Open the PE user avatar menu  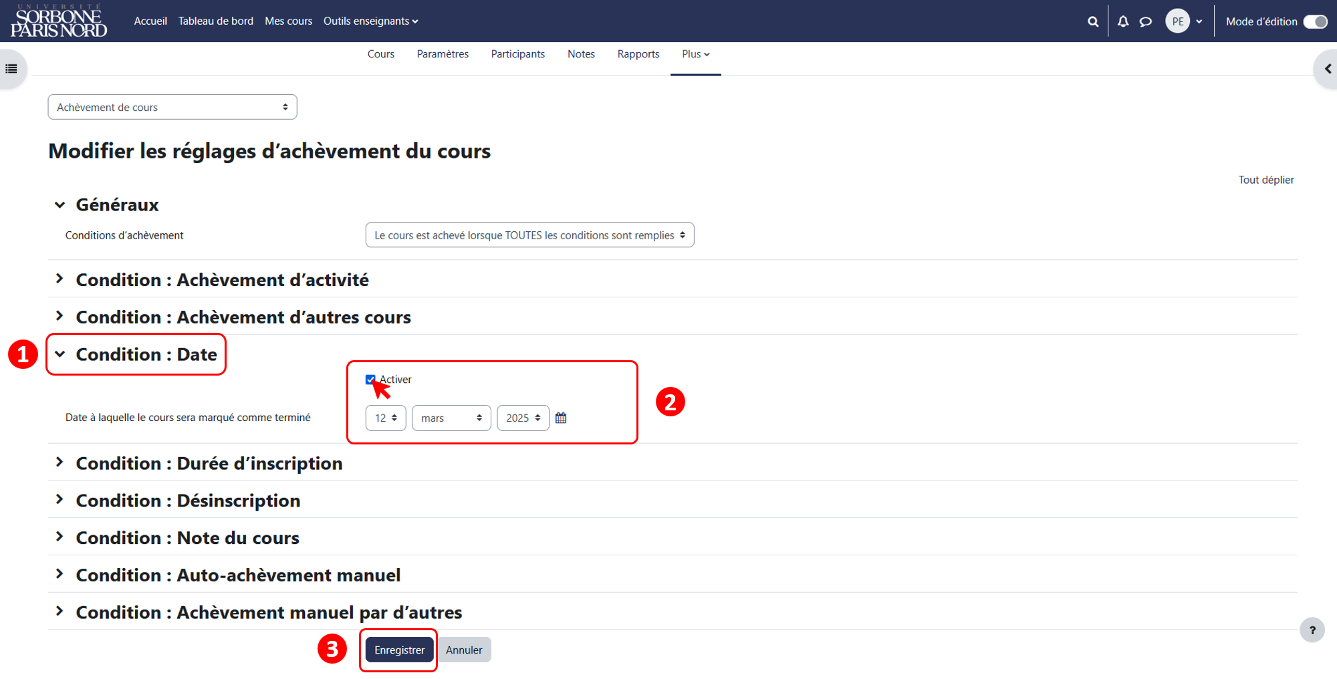[x=1184, y=21]
